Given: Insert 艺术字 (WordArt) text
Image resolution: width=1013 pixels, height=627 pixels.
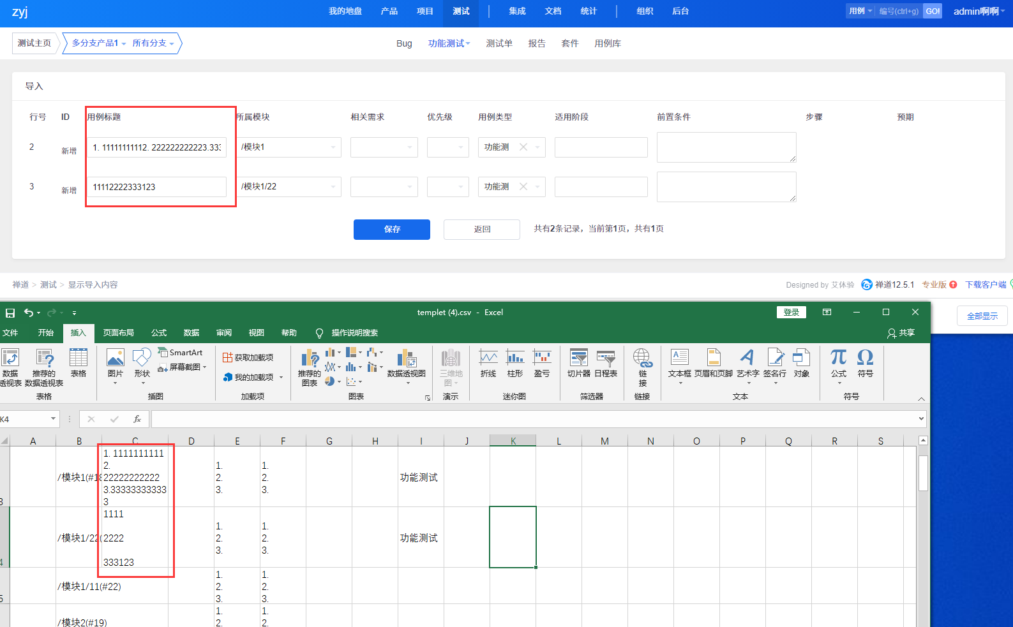Looking at the screenshot, I should pyautogui.click(x=747, y=362).
